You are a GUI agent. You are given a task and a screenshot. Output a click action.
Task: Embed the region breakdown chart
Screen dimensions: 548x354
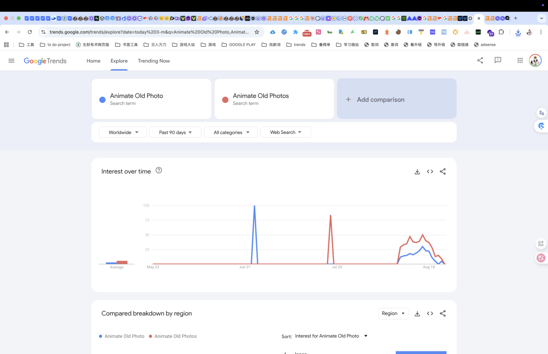pyautogui.click(x=430, y=313)
